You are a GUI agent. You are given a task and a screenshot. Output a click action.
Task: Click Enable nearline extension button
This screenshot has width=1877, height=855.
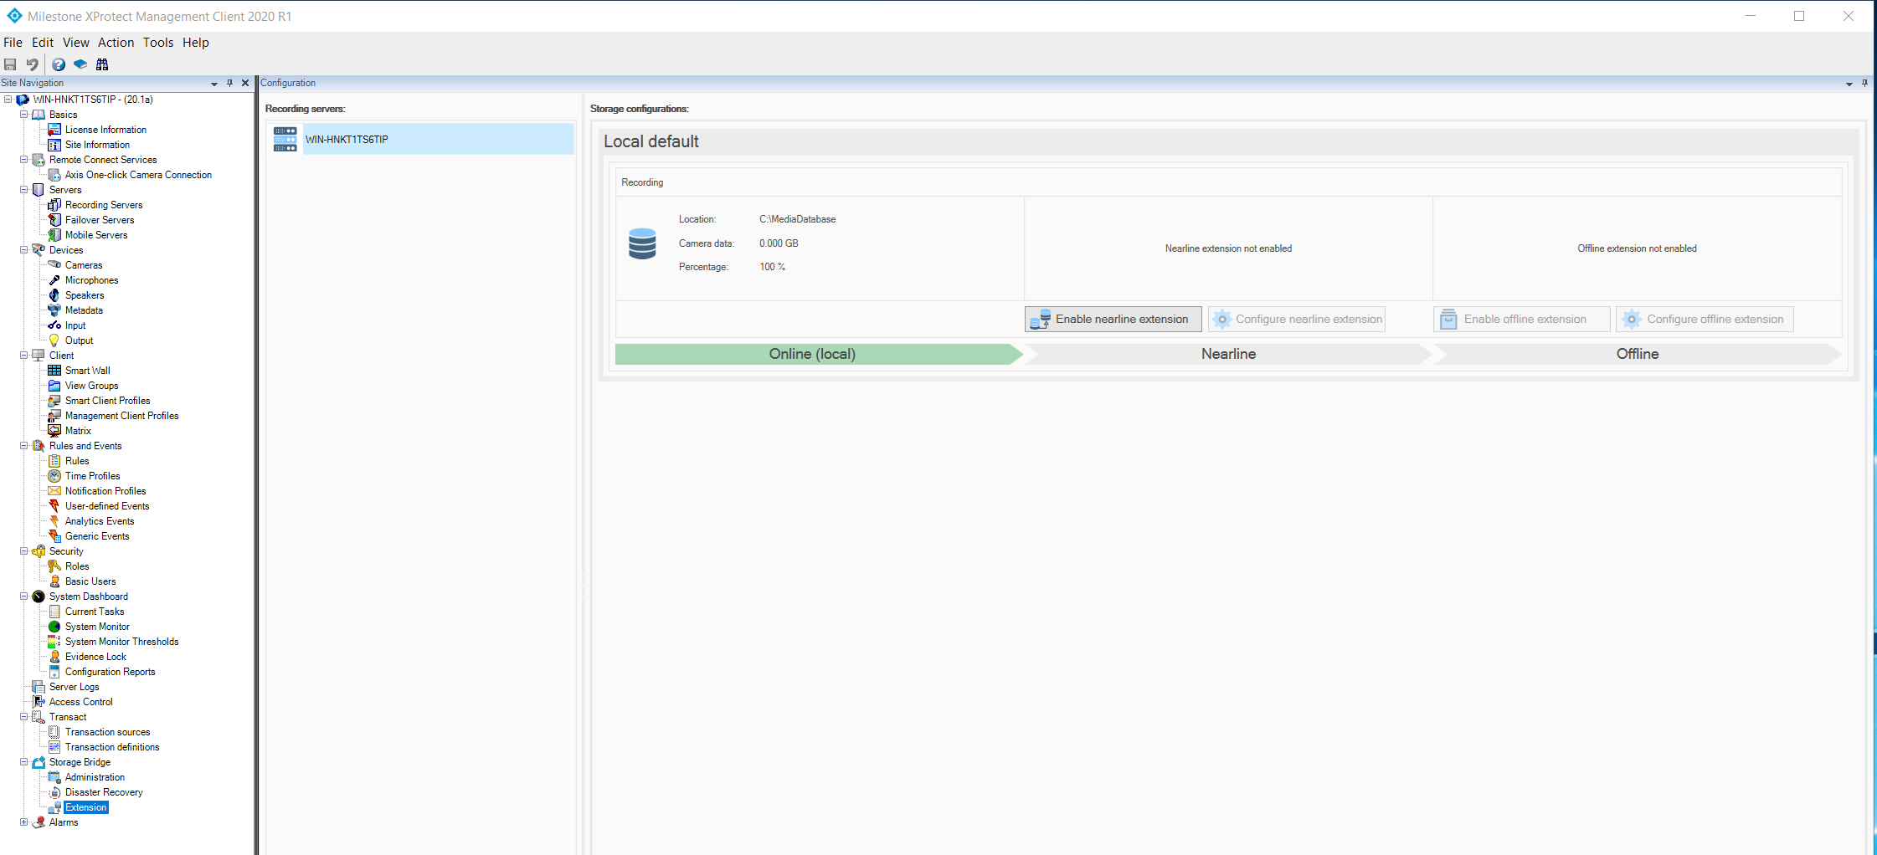(x=1113, y=319)
